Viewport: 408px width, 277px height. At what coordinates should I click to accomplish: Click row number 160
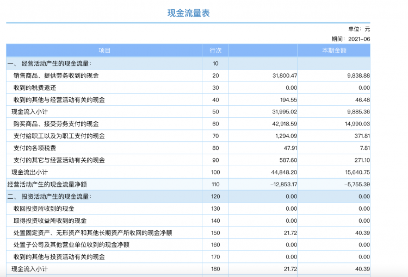[215, 245]
